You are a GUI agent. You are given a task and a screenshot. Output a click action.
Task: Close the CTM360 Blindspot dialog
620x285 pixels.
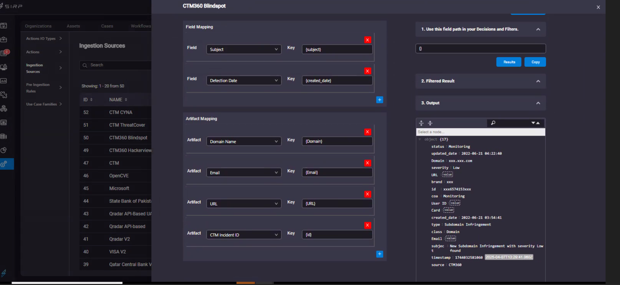tap(598, 7)
